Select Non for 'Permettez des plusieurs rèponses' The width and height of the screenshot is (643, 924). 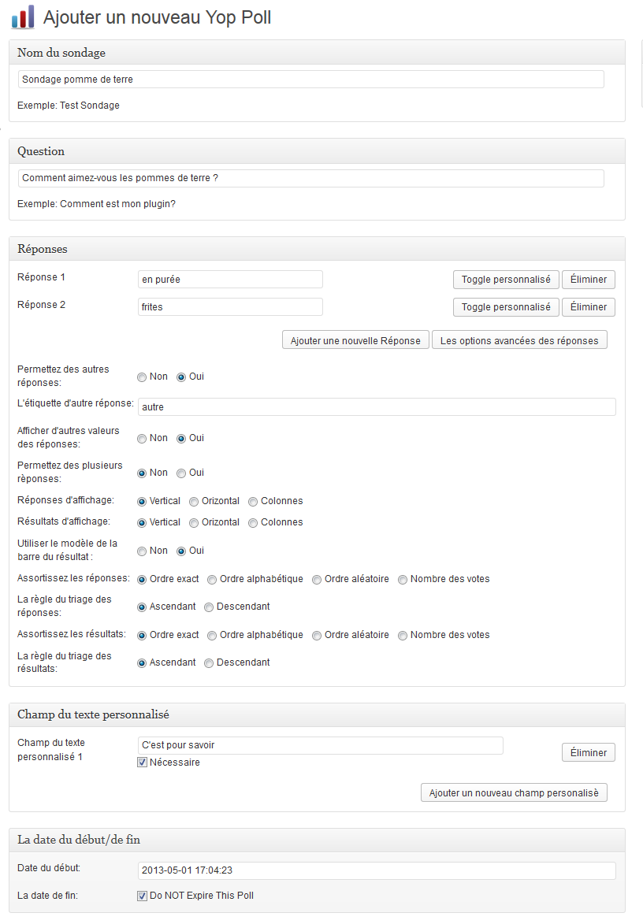pos(142,473)
